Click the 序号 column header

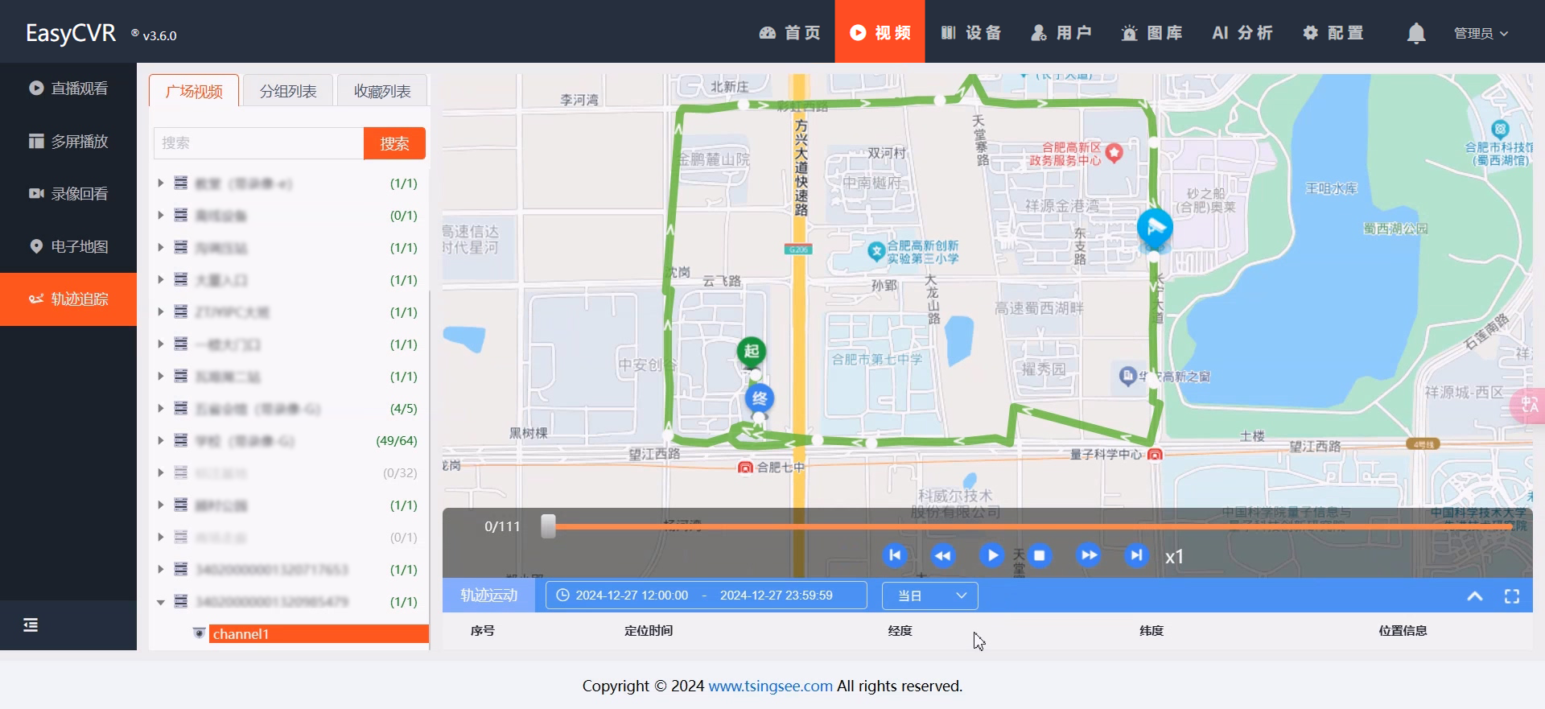(x=483, y=631)
